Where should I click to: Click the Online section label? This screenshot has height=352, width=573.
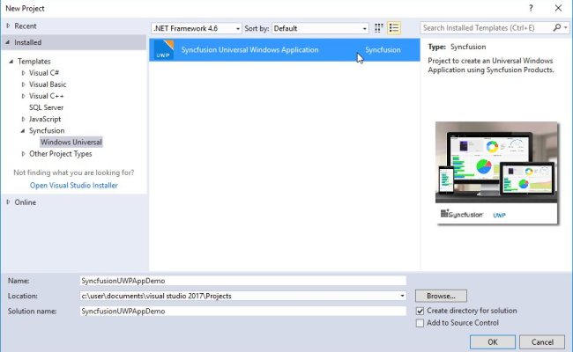click(x=26, y=202)
